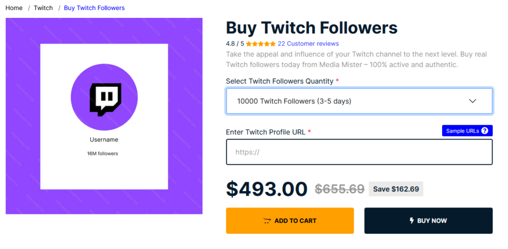The width and height of the screenshot is (508, 249).
Task: Focus the Twitch Profile URL input field
Action: coord(359,152)
